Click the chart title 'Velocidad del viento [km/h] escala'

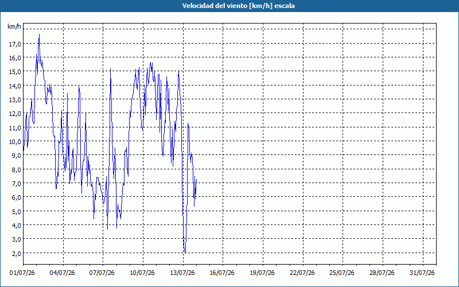(238, 6)
